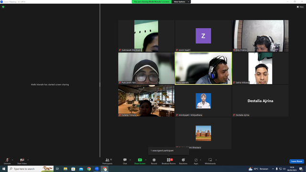Select Diky Pratna video tile
306x172 pixels.
tap(260, 36)
